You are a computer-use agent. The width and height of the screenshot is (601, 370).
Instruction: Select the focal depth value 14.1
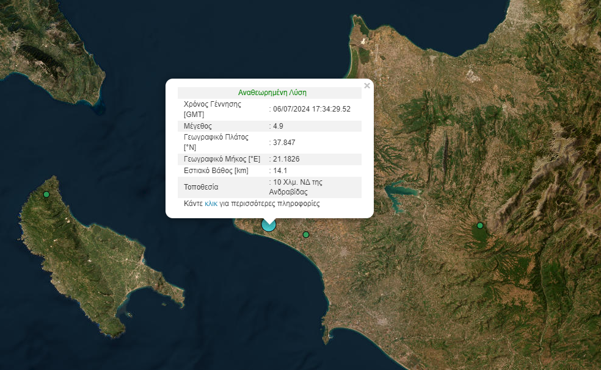280,171
